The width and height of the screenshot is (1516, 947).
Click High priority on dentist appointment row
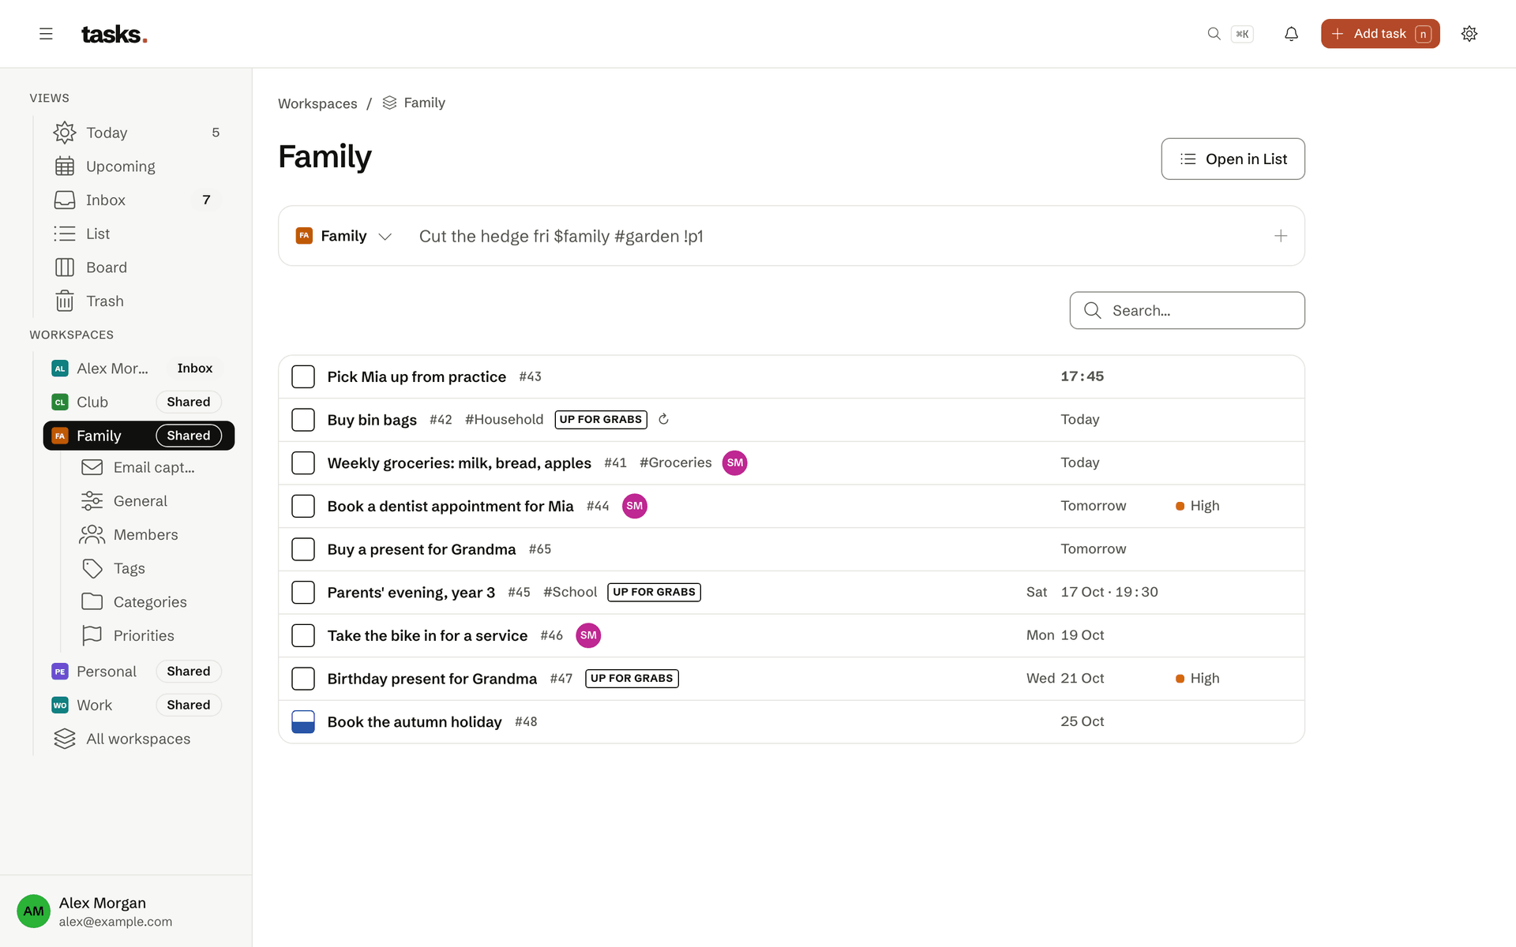1197,506
